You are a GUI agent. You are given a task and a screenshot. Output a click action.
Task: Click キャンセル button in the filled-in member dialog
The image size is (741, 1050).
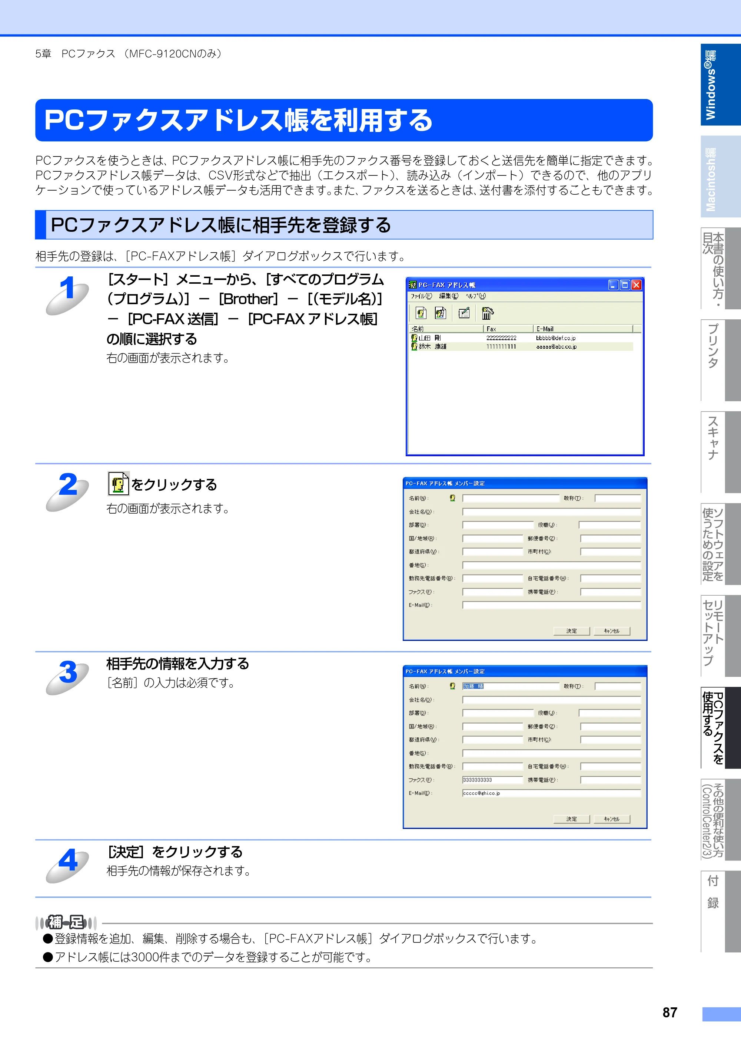[x=612, y=819]
